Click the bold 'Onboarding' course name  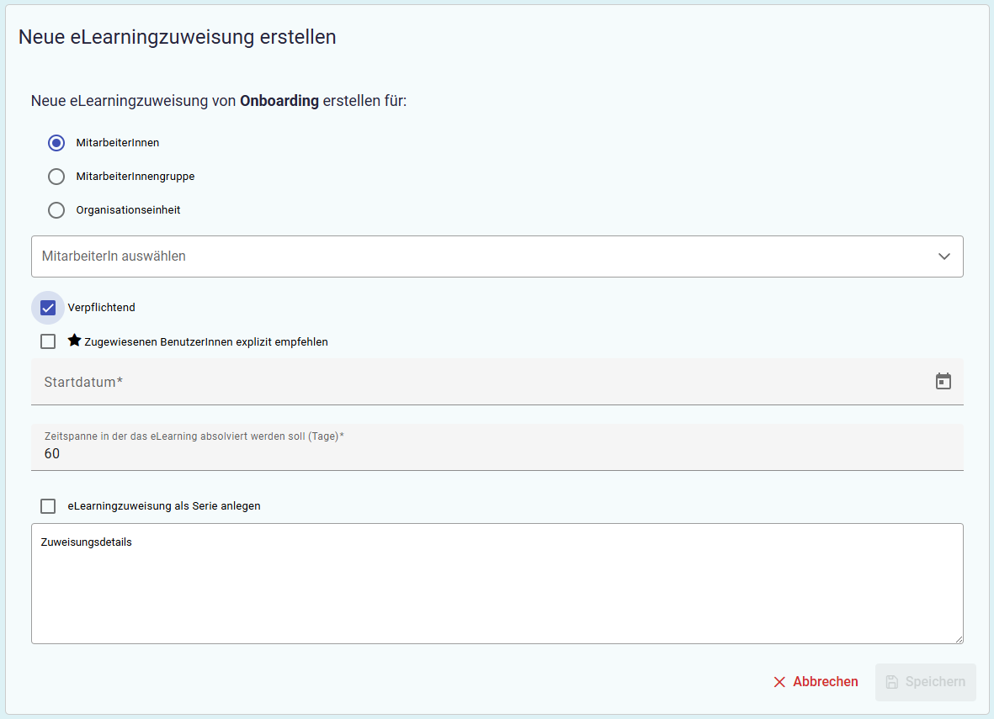[279, 101]
